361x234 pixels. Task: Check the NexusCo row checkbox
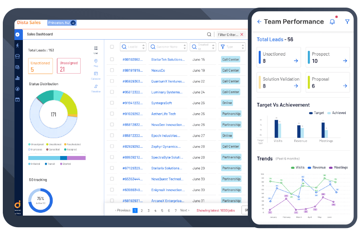[x=112, y=70]
